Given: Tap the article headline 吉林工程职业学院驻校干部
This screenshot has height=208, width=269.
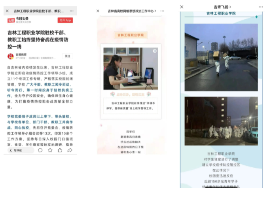Looking at the screenshot, I should point(38,40).
